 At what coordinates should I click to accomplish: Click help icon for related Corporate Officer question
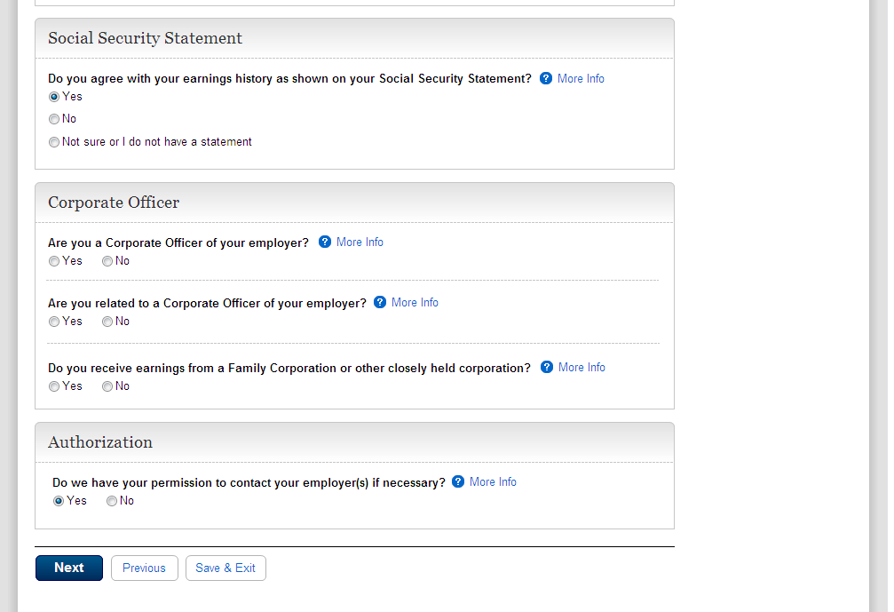[x=380, y=302]
